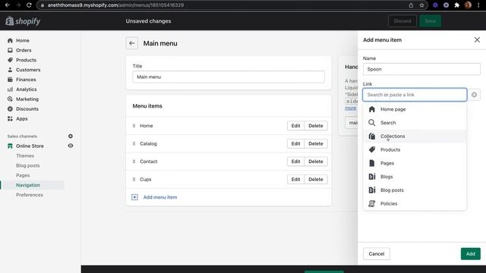Open Products in the sidebar

(26, 60)
